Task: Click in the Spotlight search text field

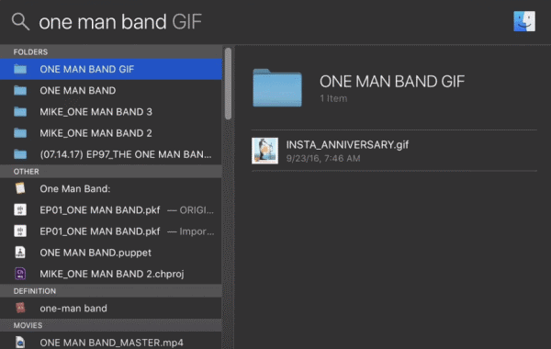Action: pyautogui.click(x=267, y=21)
